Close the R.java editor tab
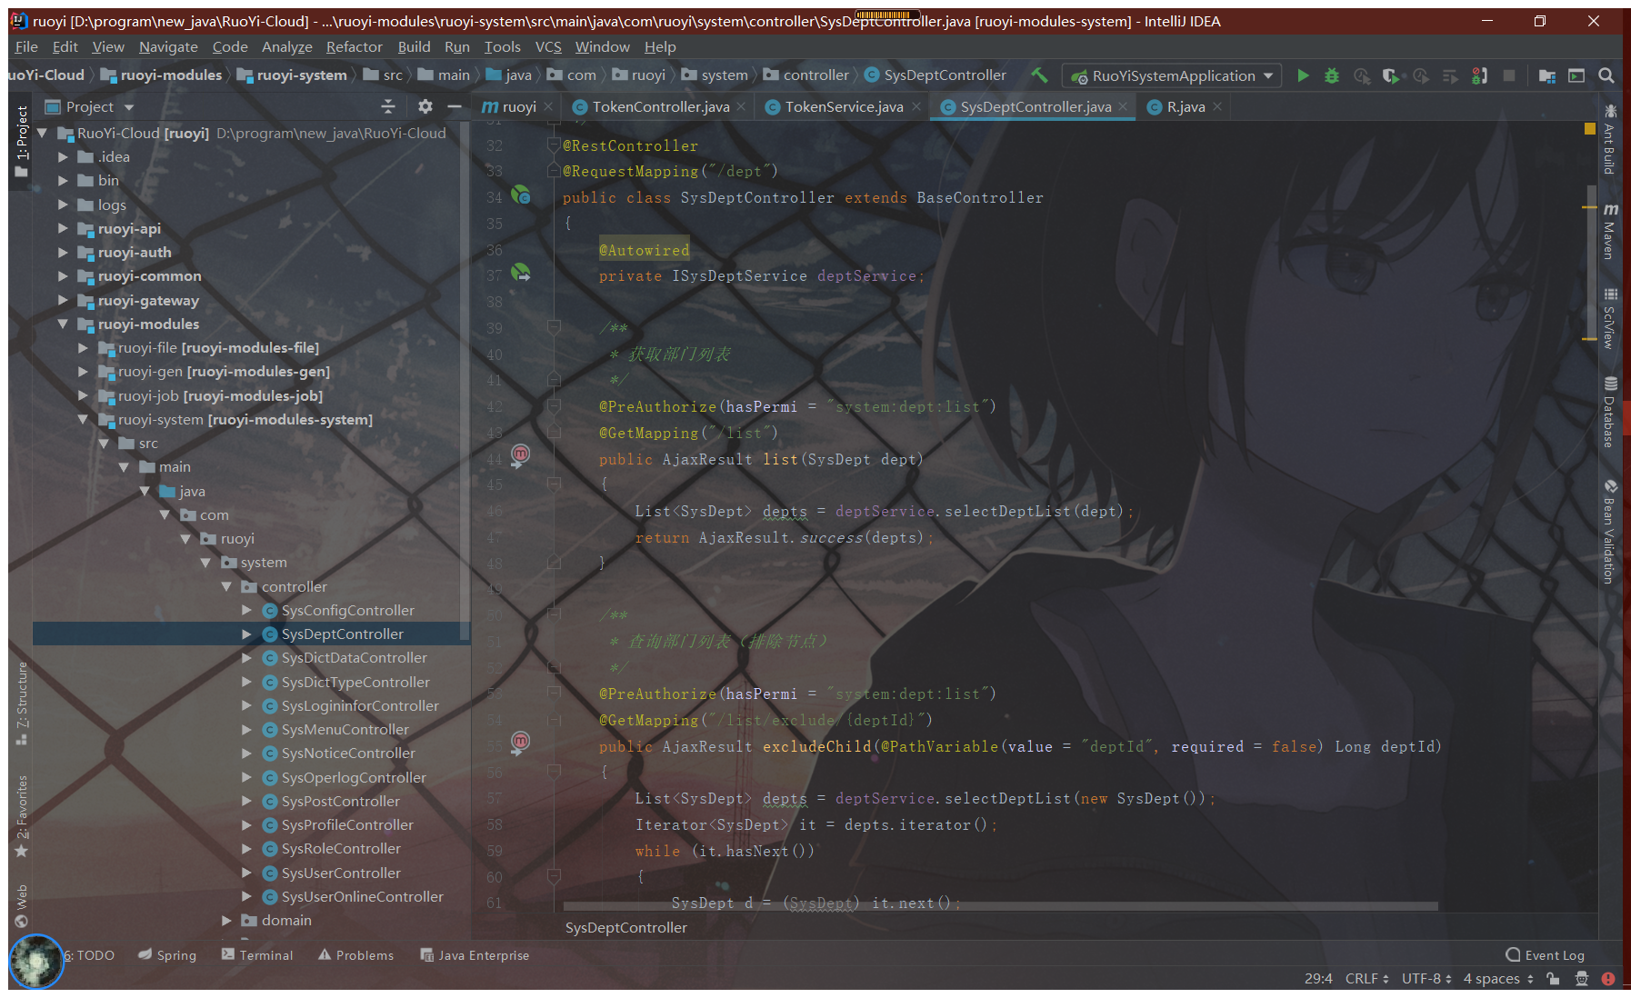Screen dimensions: 1631x998 tap(1216, 106)
